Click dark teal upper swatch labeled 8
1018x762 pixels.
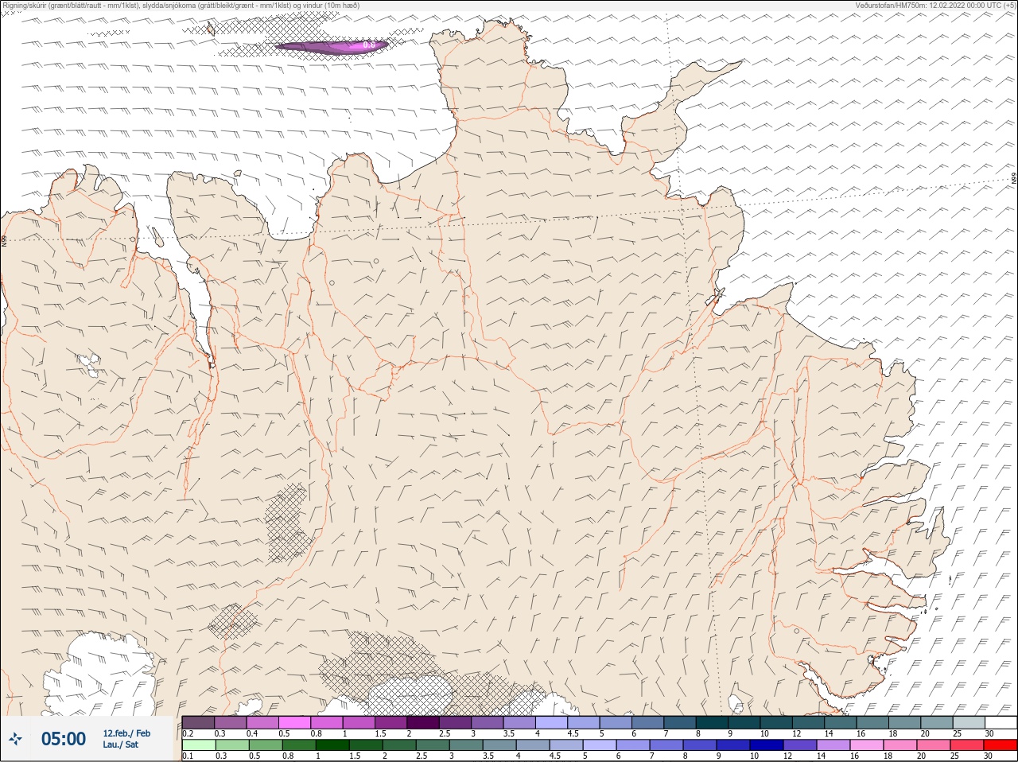click(x=713, y=722)
